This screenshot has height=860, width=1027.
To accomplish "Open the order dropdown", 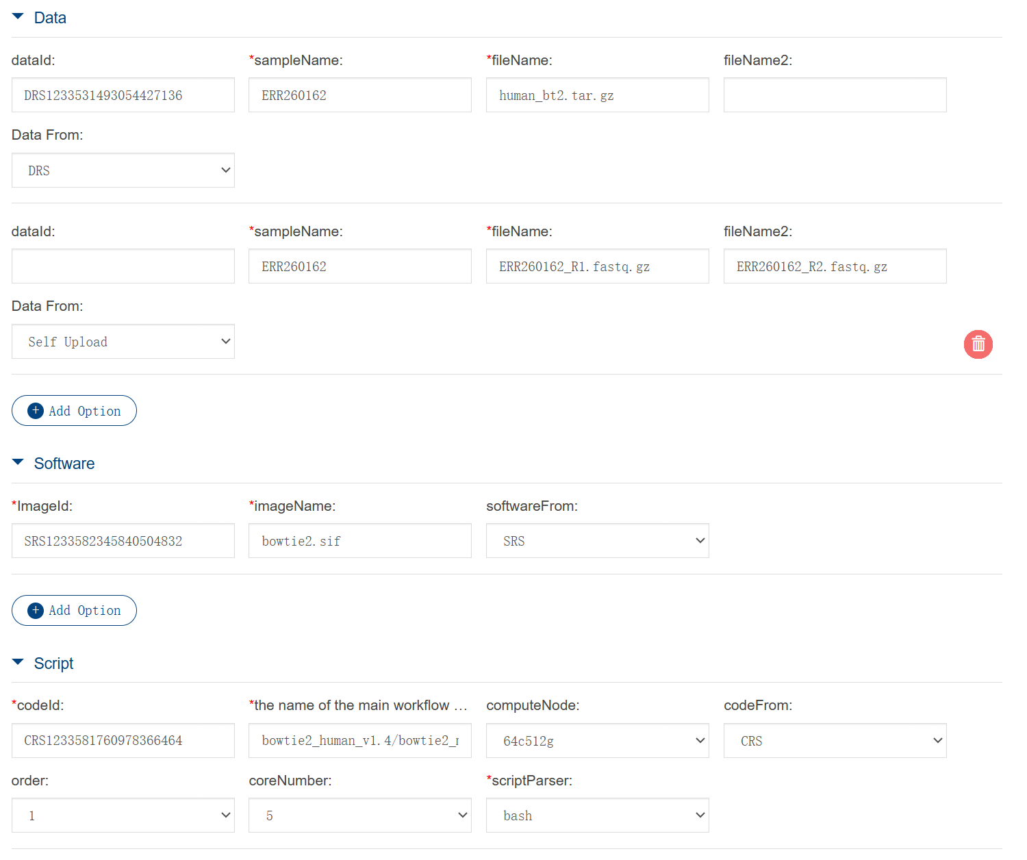I will pyautogui.click(x=123, y=815).
